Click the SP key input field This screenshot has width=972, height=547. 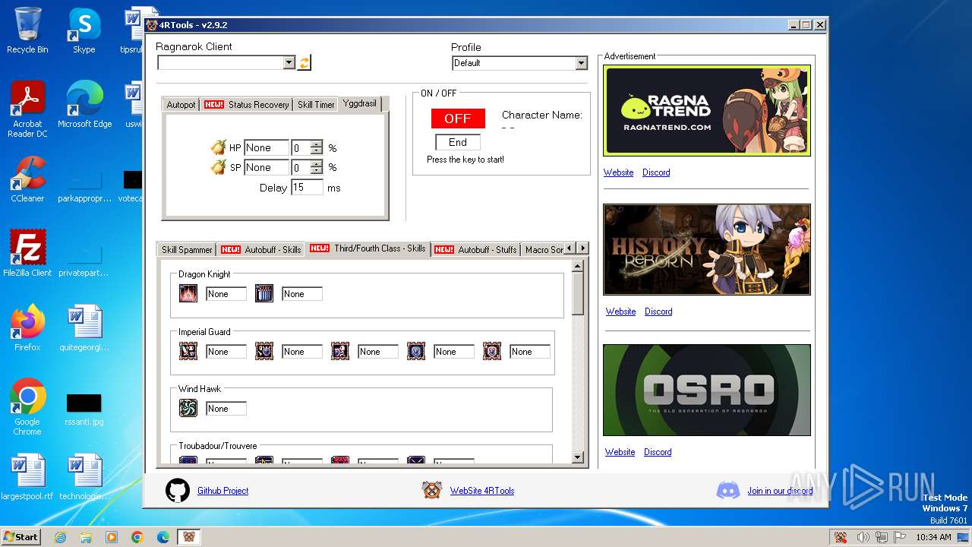pyautogui.click(x=267, y=168)
